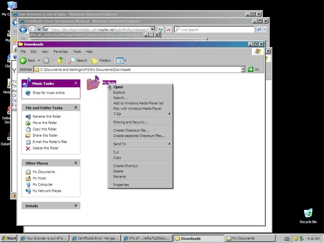Click Shop for music online link

pyautogui.click(x=48, y=93)
